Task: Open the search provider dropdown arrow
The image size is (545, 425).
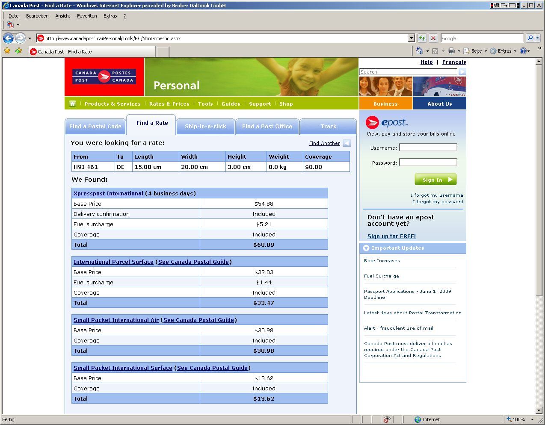Action: [538, 38]
